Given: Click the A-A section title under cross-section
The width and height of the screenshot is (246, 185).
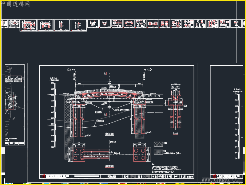Looking at the screenshot, I should [175, 134].
